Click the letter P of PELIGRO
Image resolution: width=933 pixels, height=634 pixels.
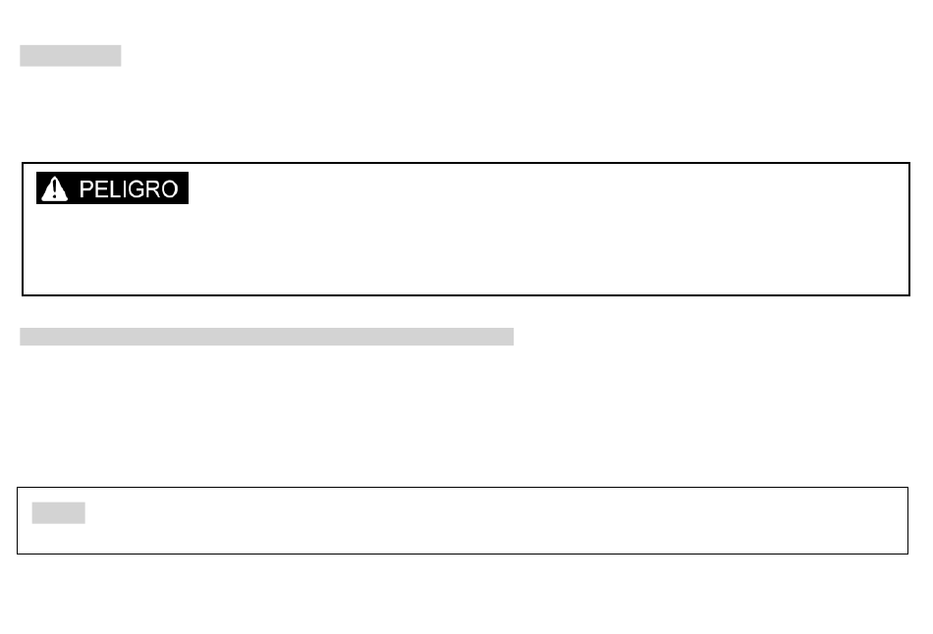86,189
